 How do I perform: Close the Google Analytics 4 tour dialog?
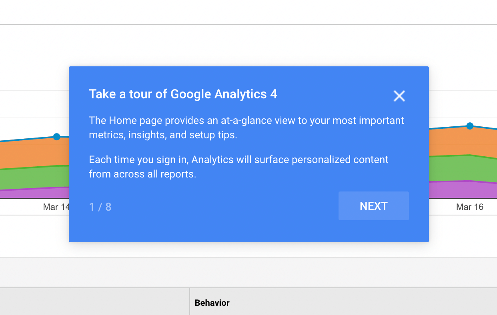pyautogui.click(x=399, y=96)
